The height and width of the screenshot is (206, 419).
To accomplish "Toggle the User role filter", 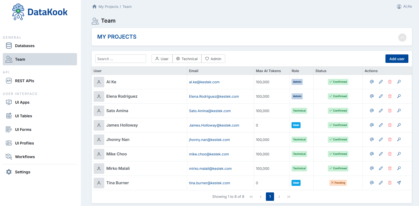I will 162,59.
